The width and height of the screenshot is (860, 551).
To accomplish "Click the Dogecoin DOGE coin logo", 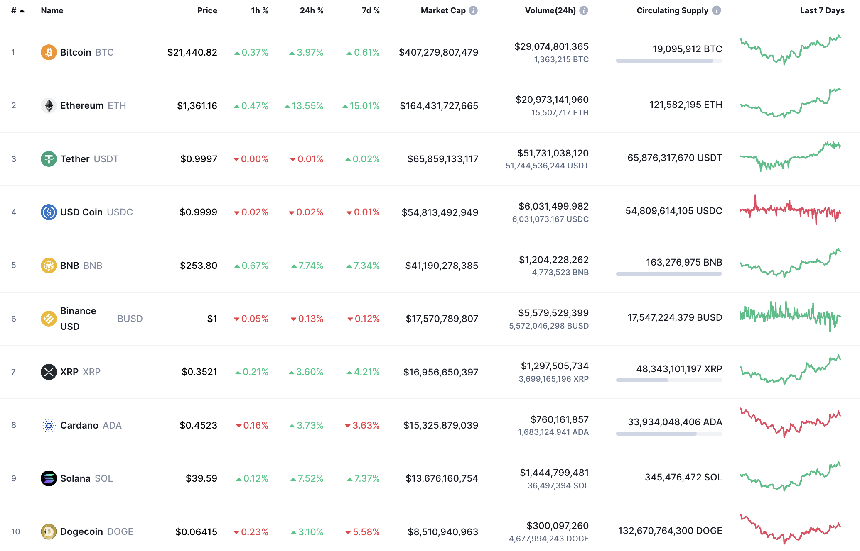I will (x=49, y=531).
